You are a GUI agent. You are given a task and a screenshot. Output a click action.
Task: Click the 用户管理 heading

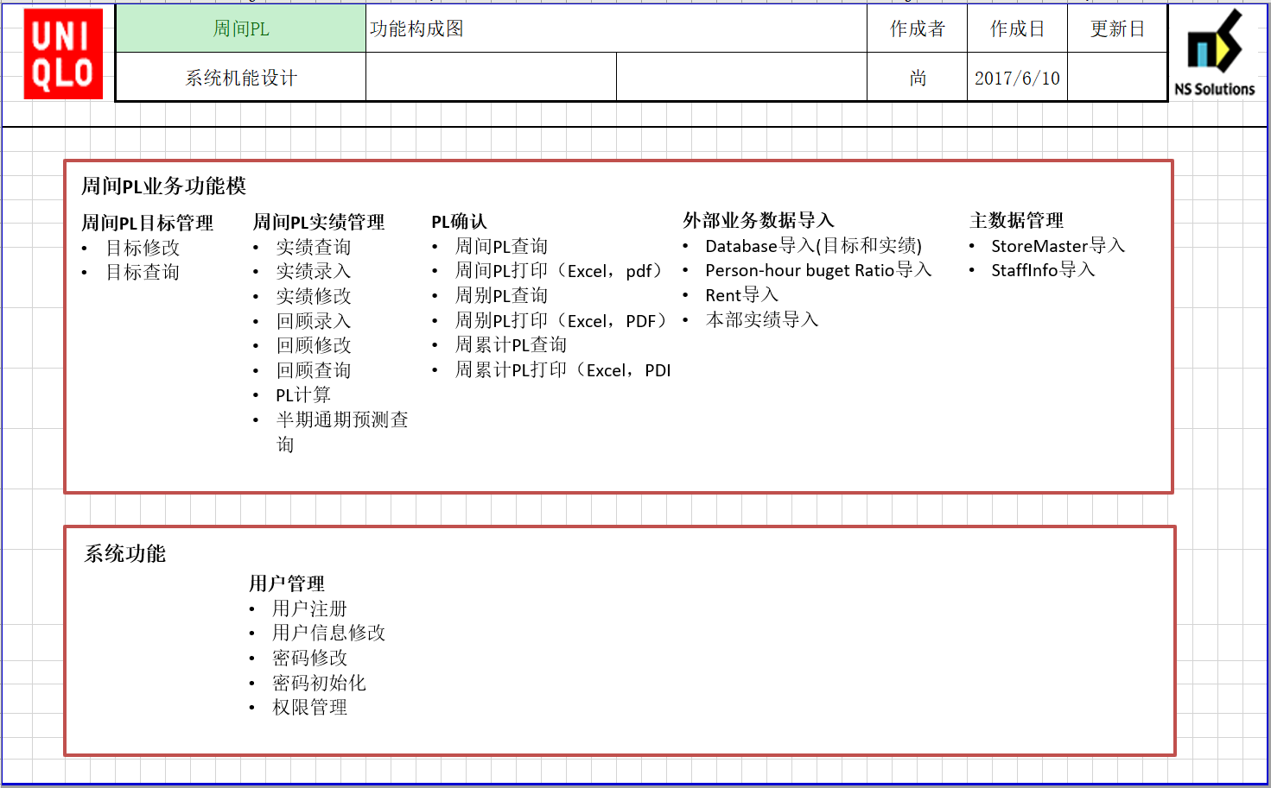(x=287, y=583)
